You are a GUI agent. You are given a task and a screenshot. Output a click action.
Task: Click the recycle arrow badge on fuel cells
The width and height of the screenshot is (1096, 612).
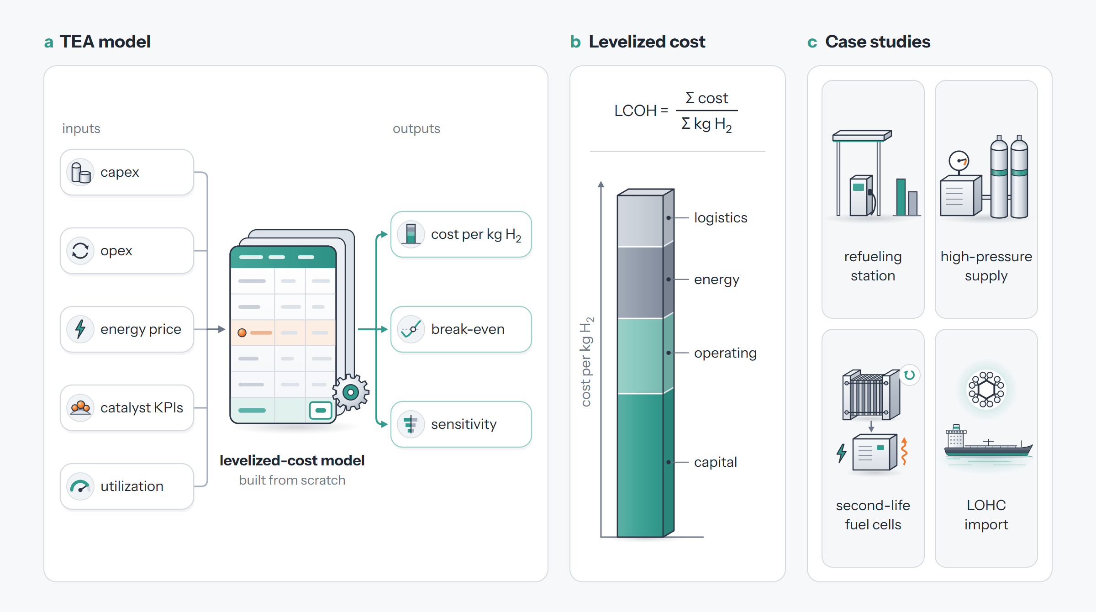[910, 375]
